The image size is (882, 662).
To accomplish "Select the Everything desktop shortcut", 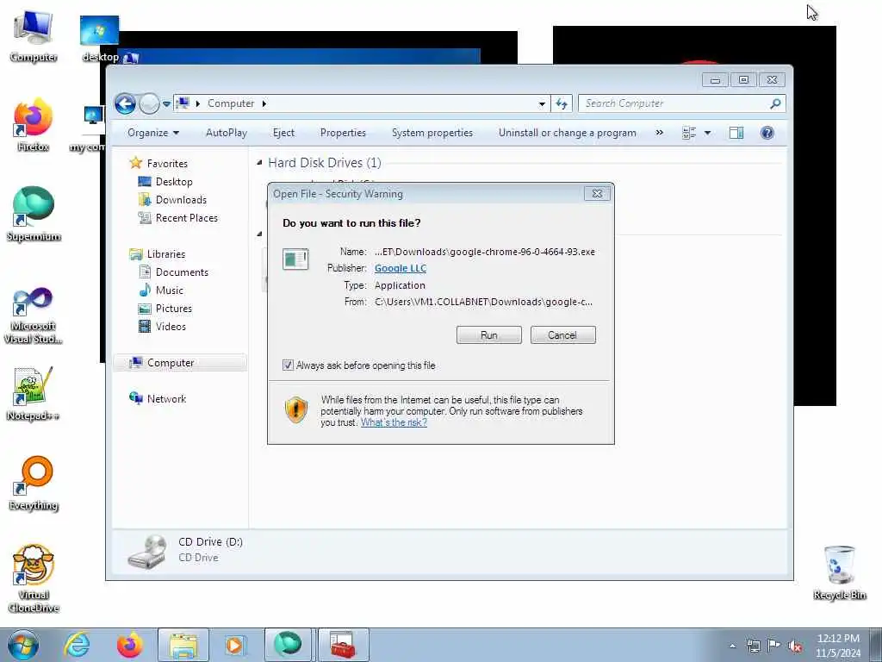I will click(34, 484).
